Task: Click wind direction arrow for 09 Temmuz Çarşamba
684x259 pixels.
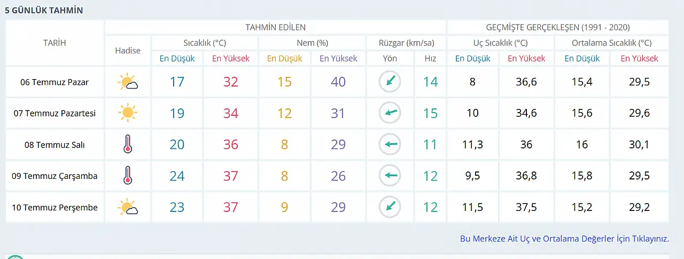Action: coord(390,175)
